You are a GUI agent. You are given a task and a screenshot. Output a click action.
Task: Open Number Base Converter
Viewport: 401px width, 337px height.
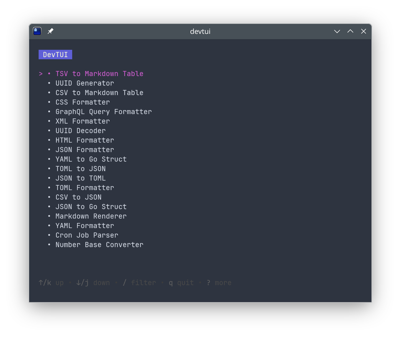(99, 245)
